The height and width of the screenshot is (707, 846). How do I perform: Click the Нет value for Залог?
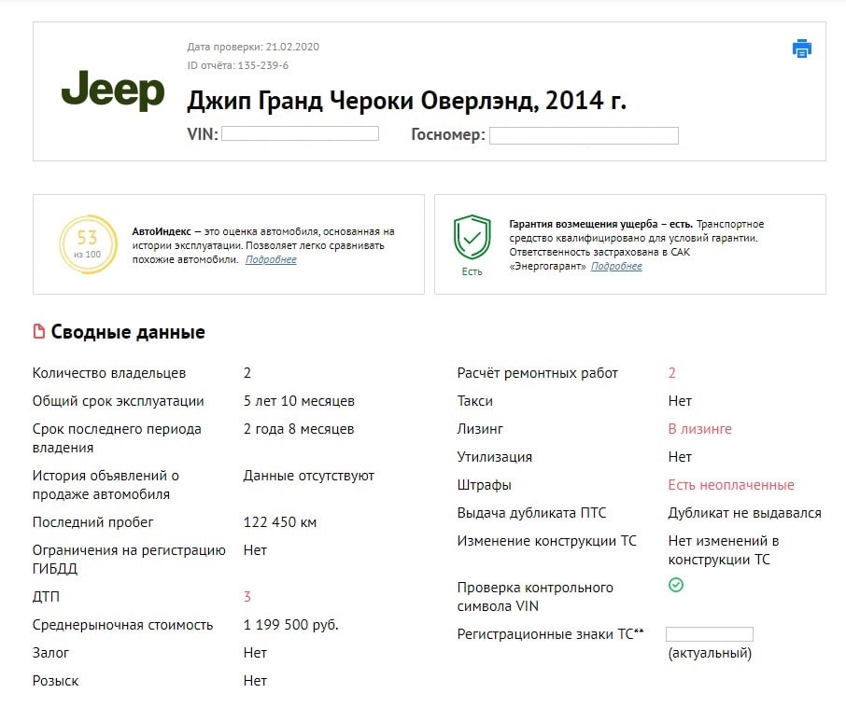point(255,653)
